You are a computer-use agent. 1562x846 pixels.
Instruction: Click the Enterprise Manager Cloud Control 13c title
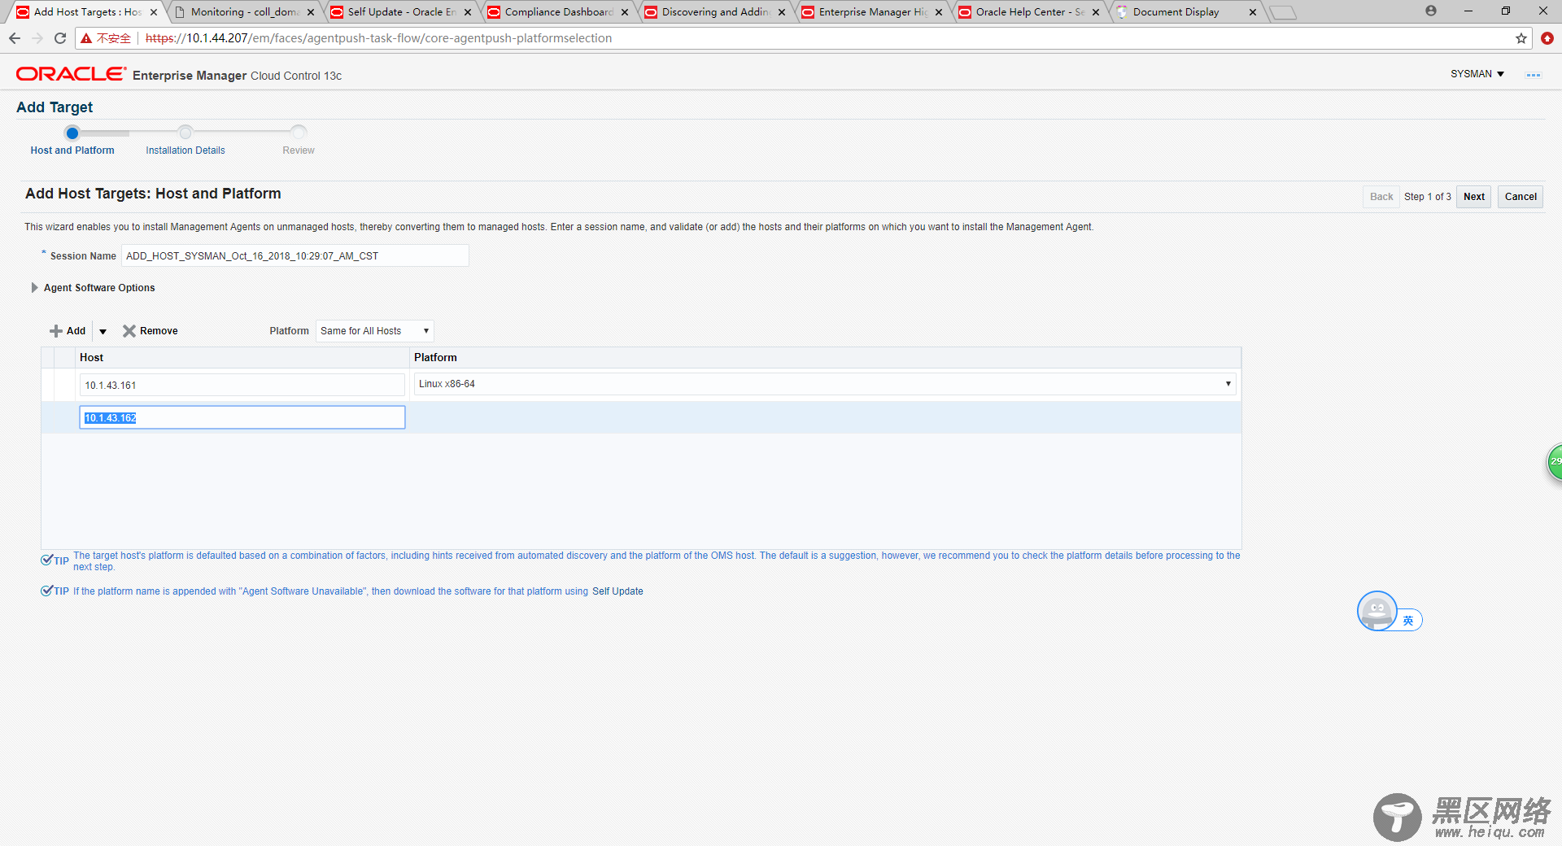click(x=237, y=76)
